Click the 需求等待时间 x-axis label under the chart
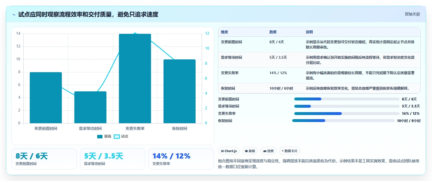The image size is (432, 181). [x=90, y=128]
